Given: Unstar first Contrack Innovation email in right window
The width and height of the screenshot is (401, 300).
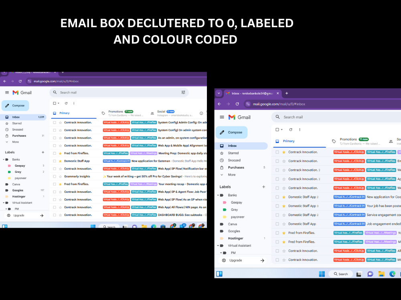Looking at the screenshot, I should (x=284, y=152).
